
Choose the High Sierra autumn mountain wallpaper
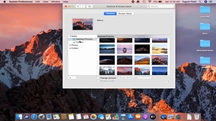click(142, 60)
